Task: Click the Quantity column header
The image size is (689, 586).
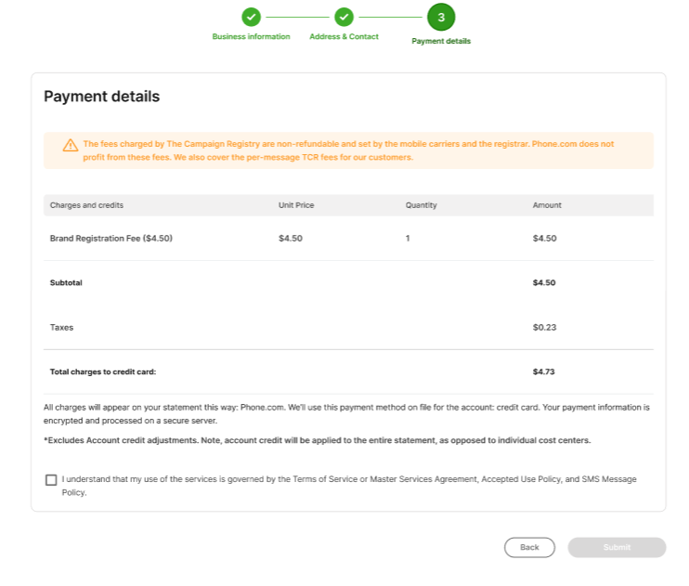Action: coord(421,205)
